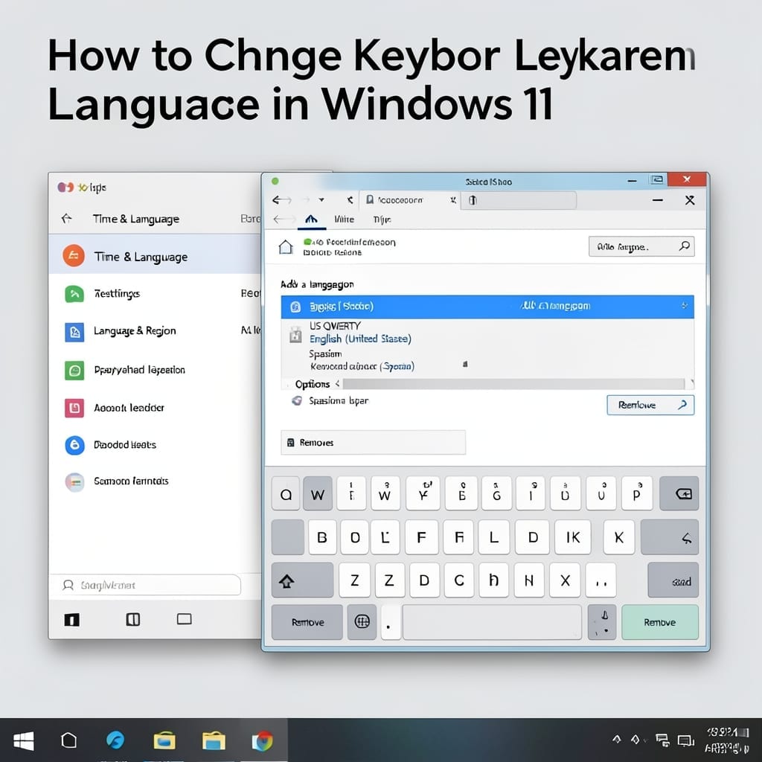Click the Samoom fenntats sidebar icon
This screenshot has width=762, height=762.
pos(74,482)
